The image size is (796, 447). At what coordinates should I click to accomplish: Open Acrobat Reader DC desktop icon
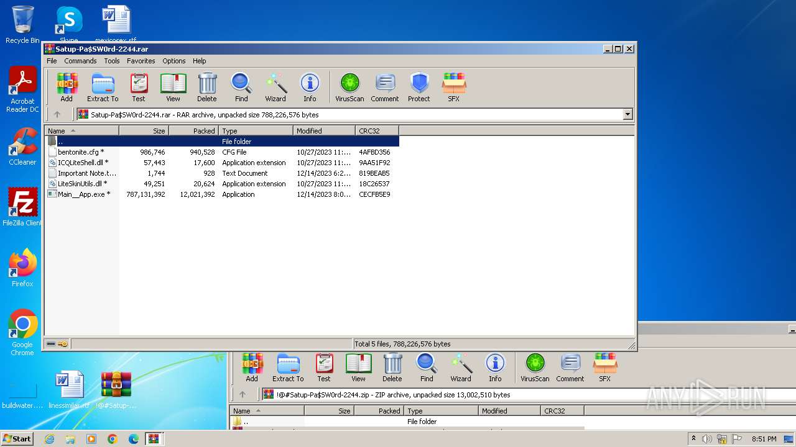click(22, 90)
